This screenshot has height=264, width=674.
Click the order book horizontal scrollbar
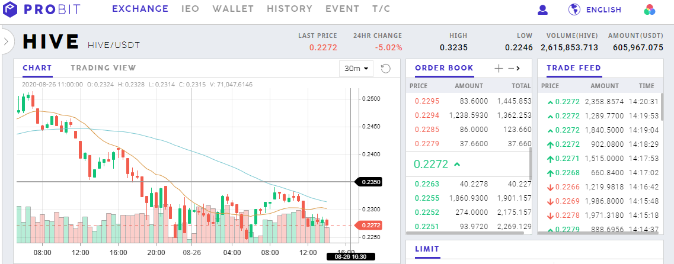click(x=465, y=233)
